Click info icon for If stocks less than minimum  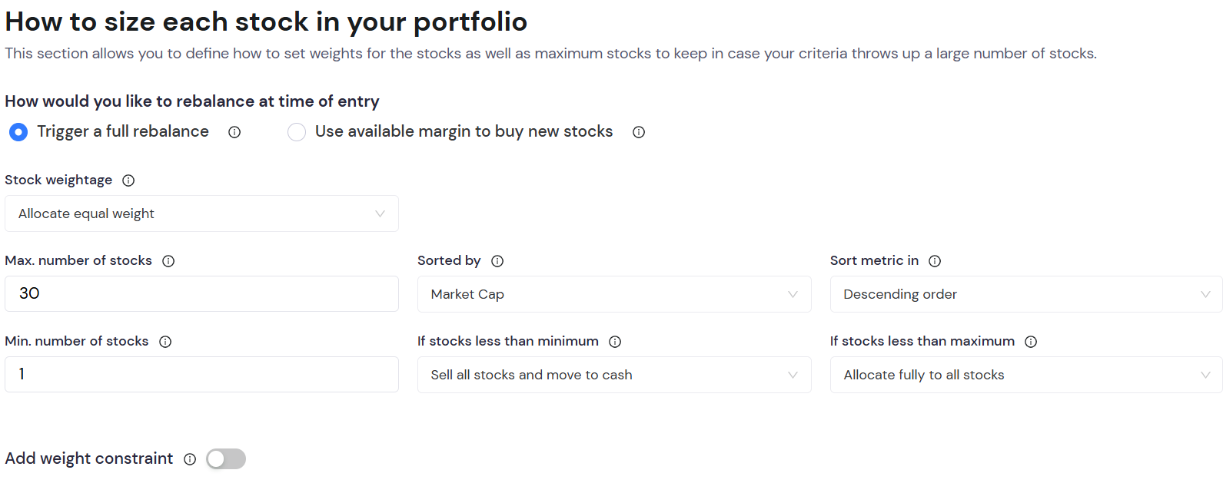(x=615, y=342)
